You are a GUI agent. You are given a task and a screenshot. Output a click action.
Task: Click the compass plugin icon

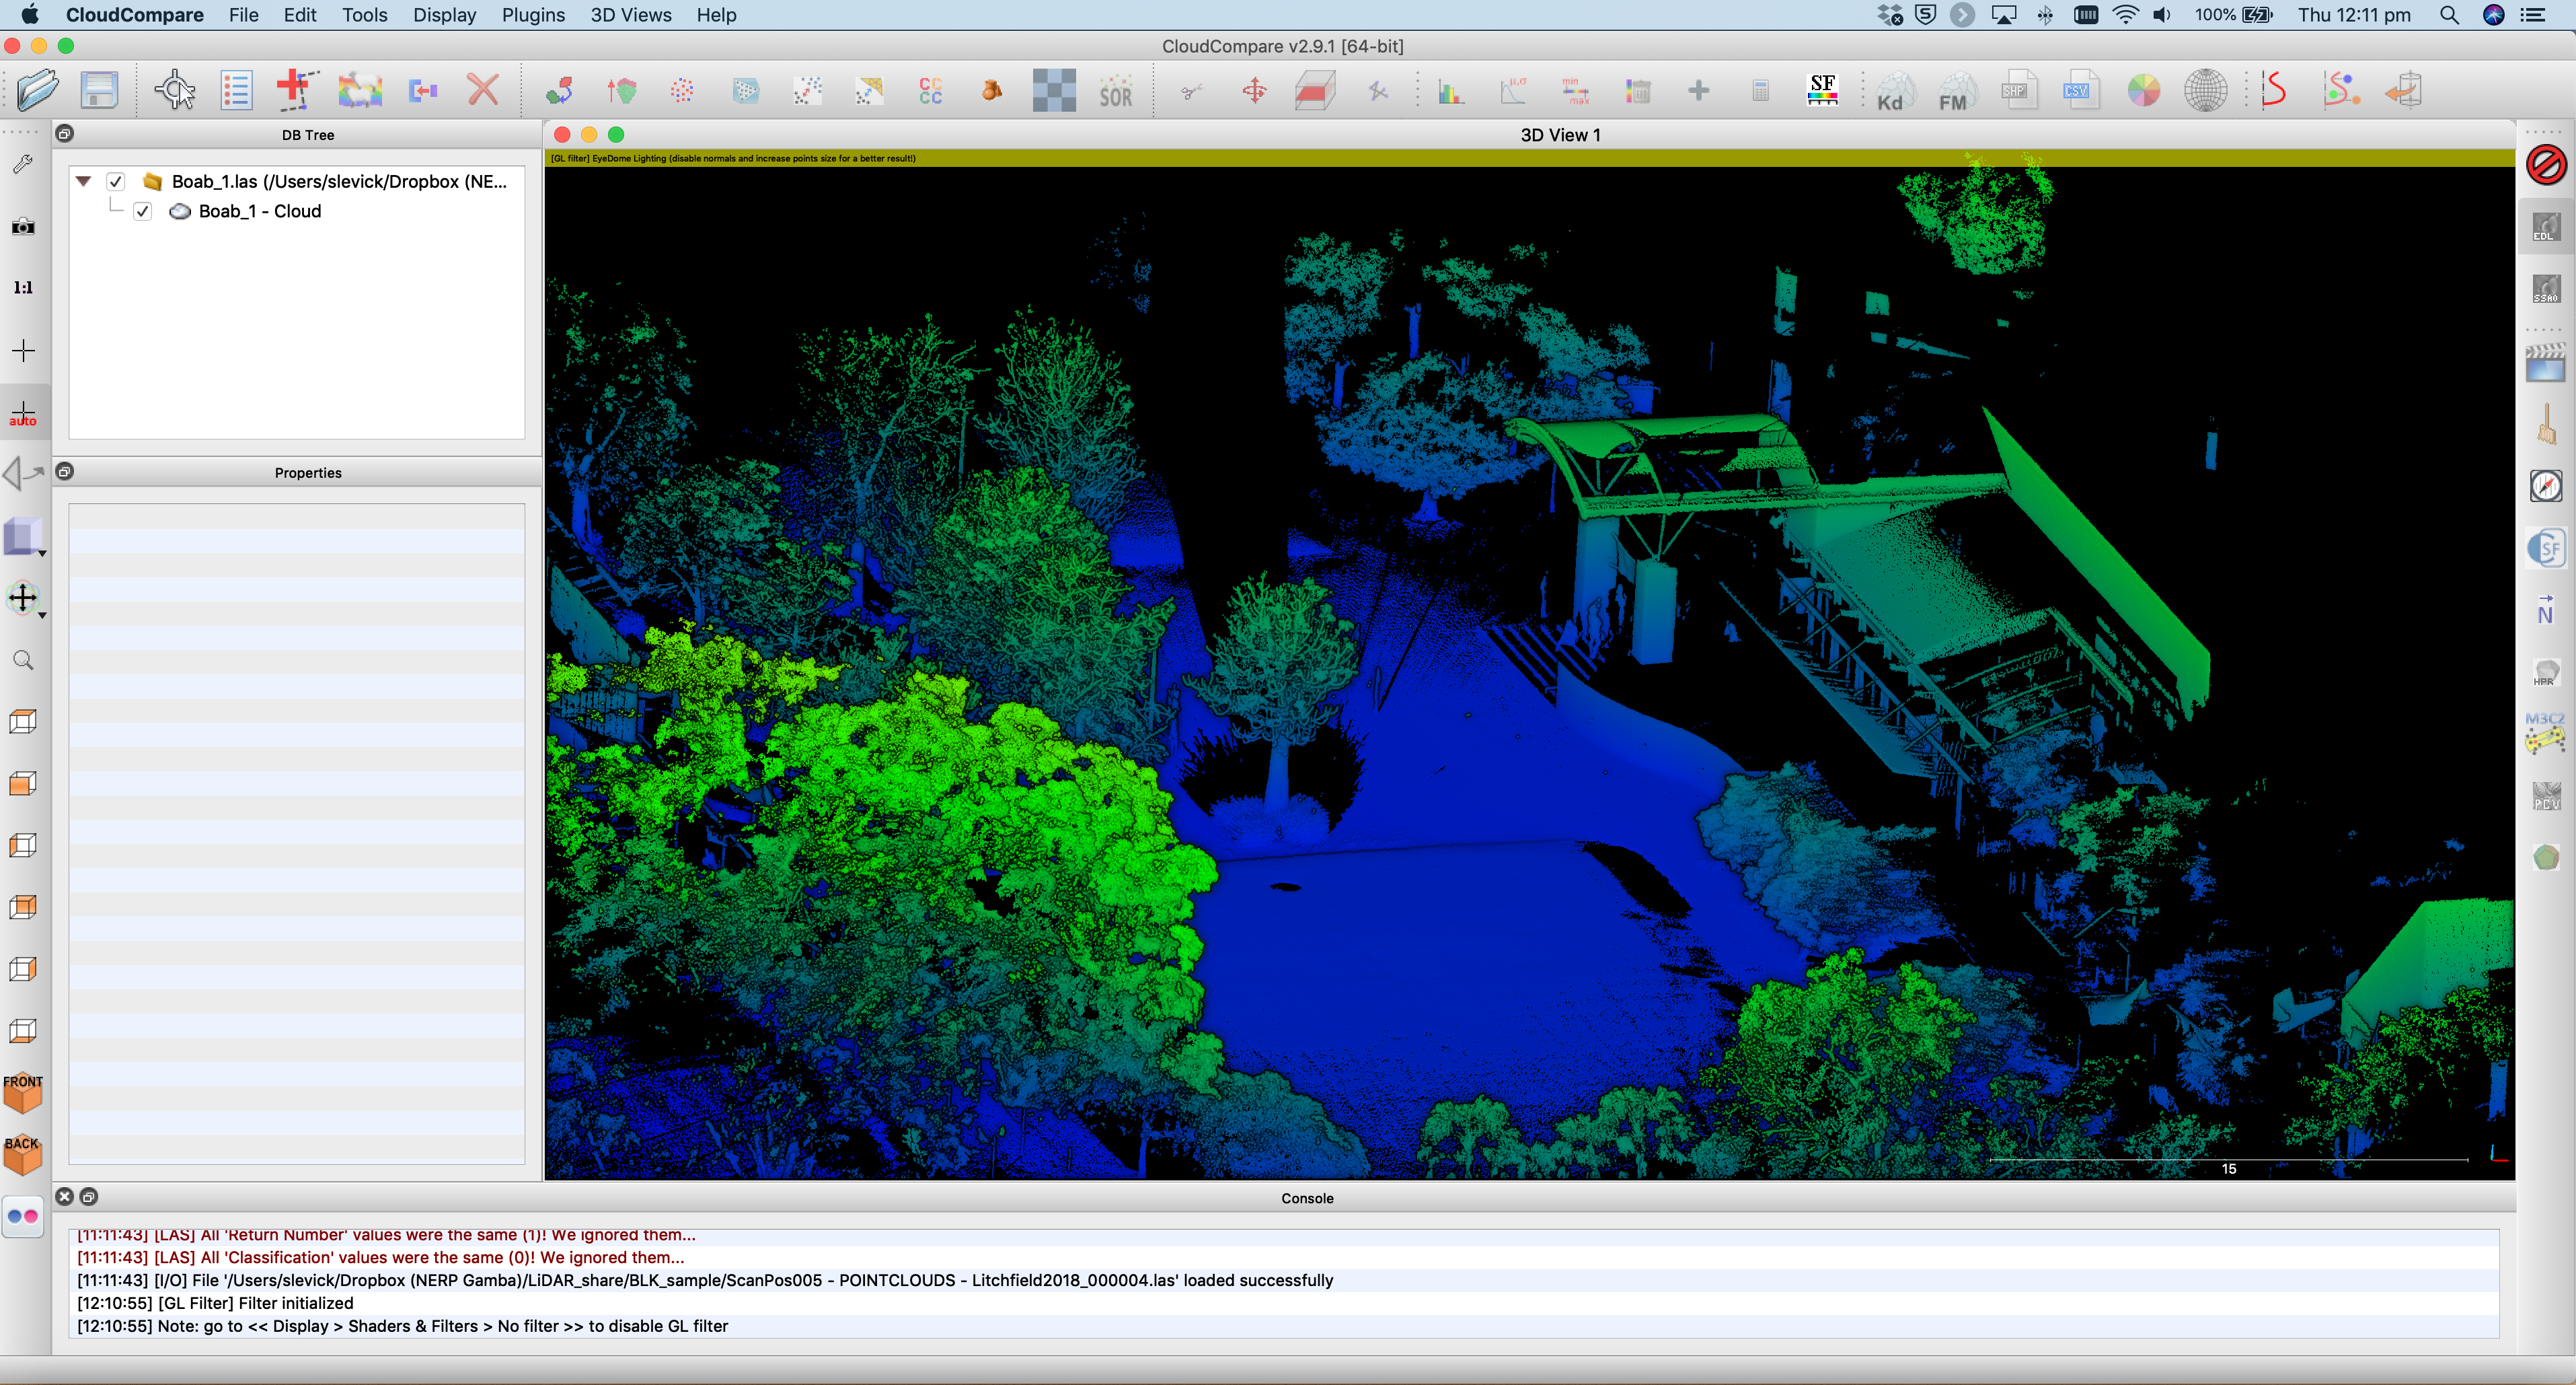2546,487
